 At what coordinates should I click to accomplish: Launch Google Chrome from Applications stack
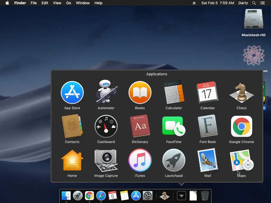pos(241,126)
